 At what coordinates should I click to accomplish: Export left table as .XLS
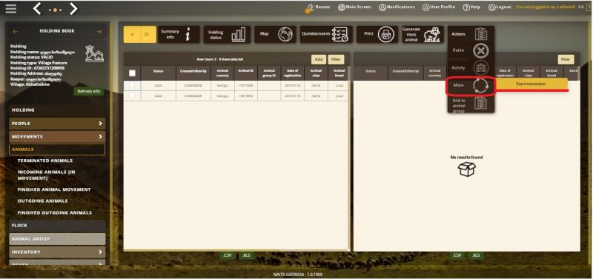[x=246, y=255]
